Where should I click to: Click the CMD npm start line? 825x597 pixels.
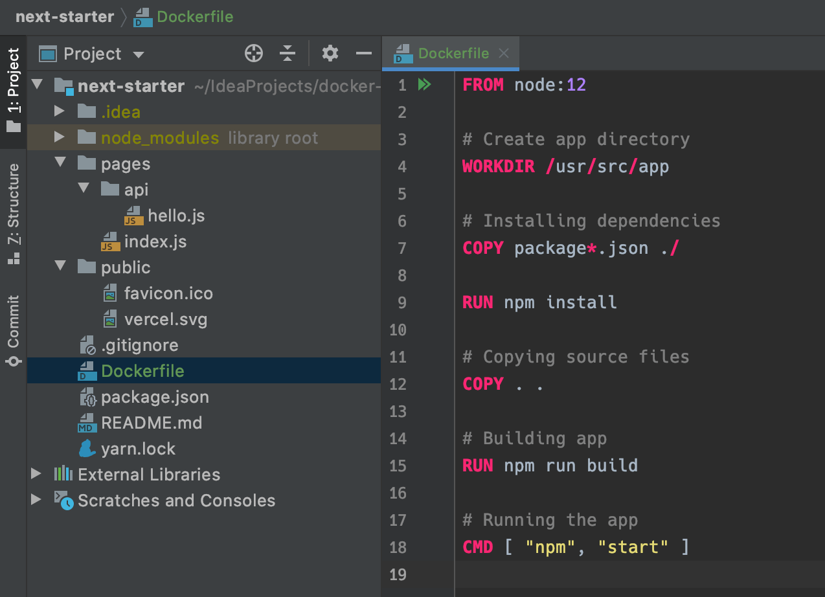(576, 547)
